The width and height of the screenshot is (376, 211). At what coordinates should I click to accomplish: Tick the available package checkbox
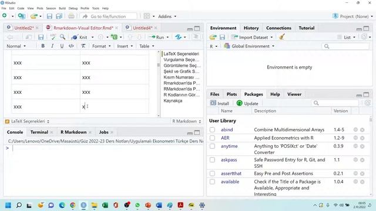(x=212, y=182)
